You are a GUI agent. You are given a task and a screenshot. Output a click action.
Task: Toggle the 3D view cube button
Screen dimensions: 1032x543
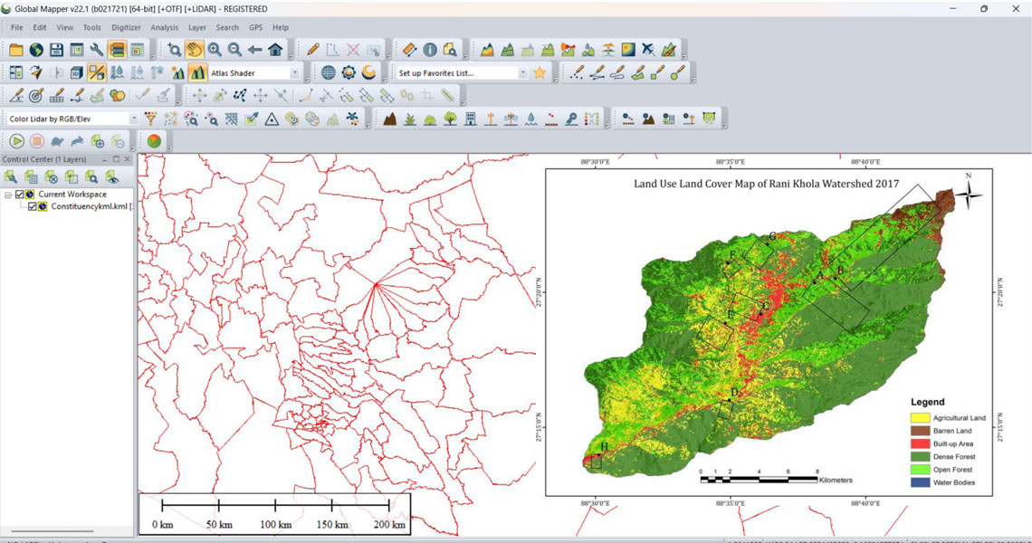(x=76, y=72)
